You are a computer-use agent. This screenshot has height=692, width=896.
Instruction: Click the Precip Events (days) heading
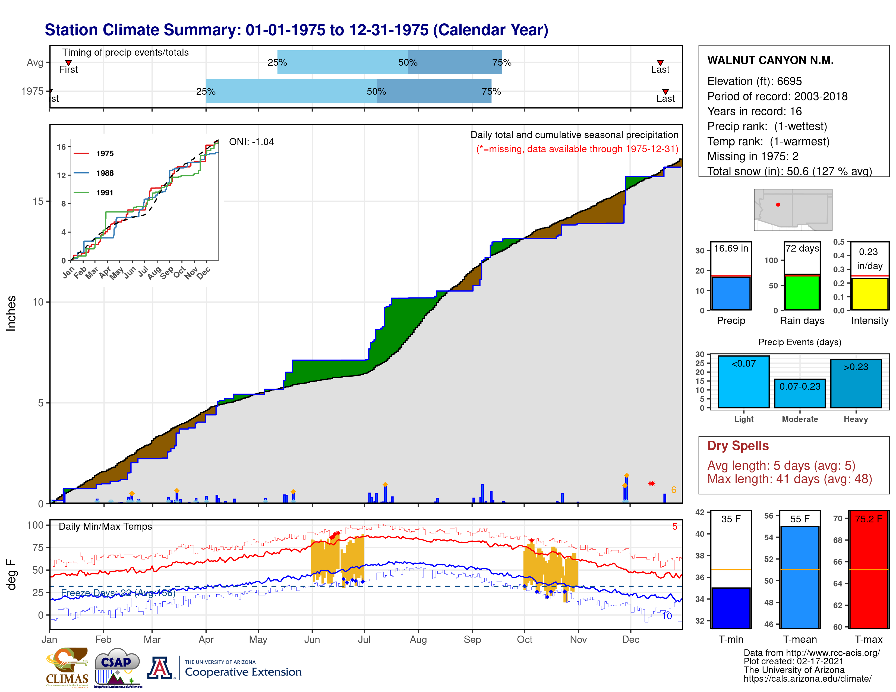coord(800,342)
